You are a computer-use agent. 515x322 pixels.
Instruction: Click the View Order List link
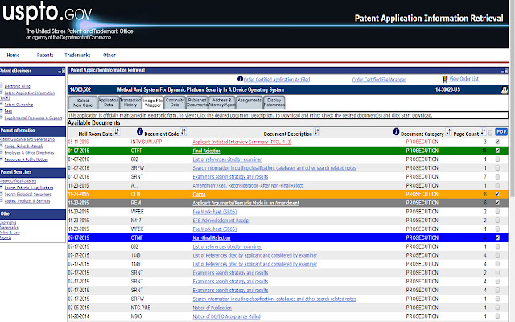pyautogui.click(x=464, y=79)
